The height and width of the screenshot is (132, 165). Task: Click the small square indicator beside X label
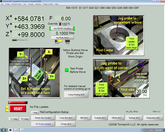coord(11,16)
